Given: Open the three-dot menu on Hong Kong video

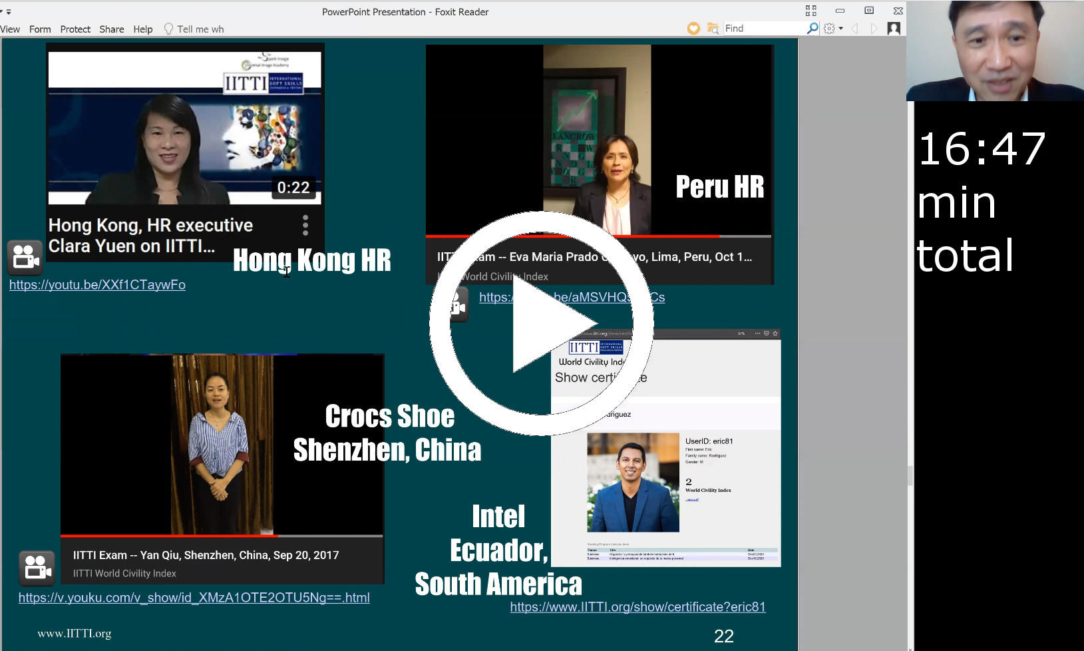Looking at the screenshot, I should tap(305, 225).
